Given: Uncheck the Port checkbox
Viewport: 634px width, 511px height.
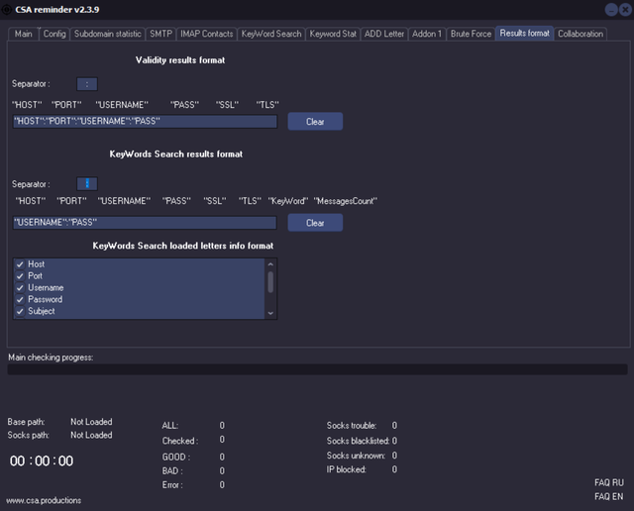Looking at the screenshot, I should [x=20, y=276].
